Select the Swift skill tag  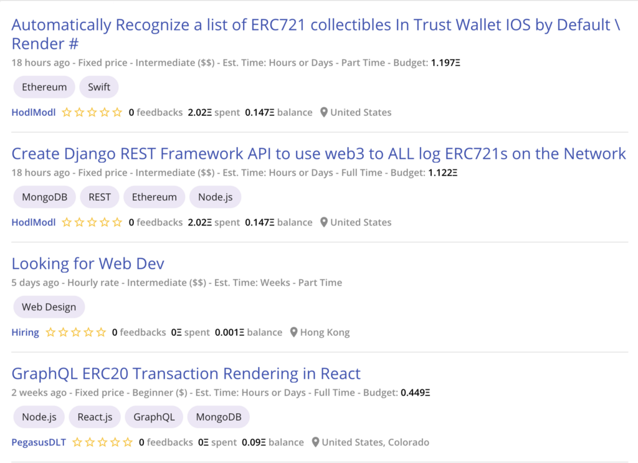[99, 87]
